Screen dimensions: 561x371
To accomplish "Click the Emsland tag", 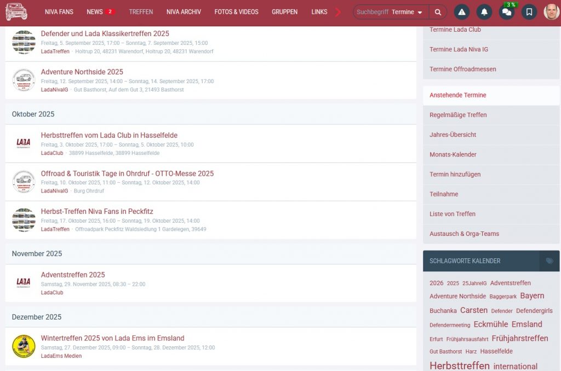I will pyautogui.click(x=526, y=324).
